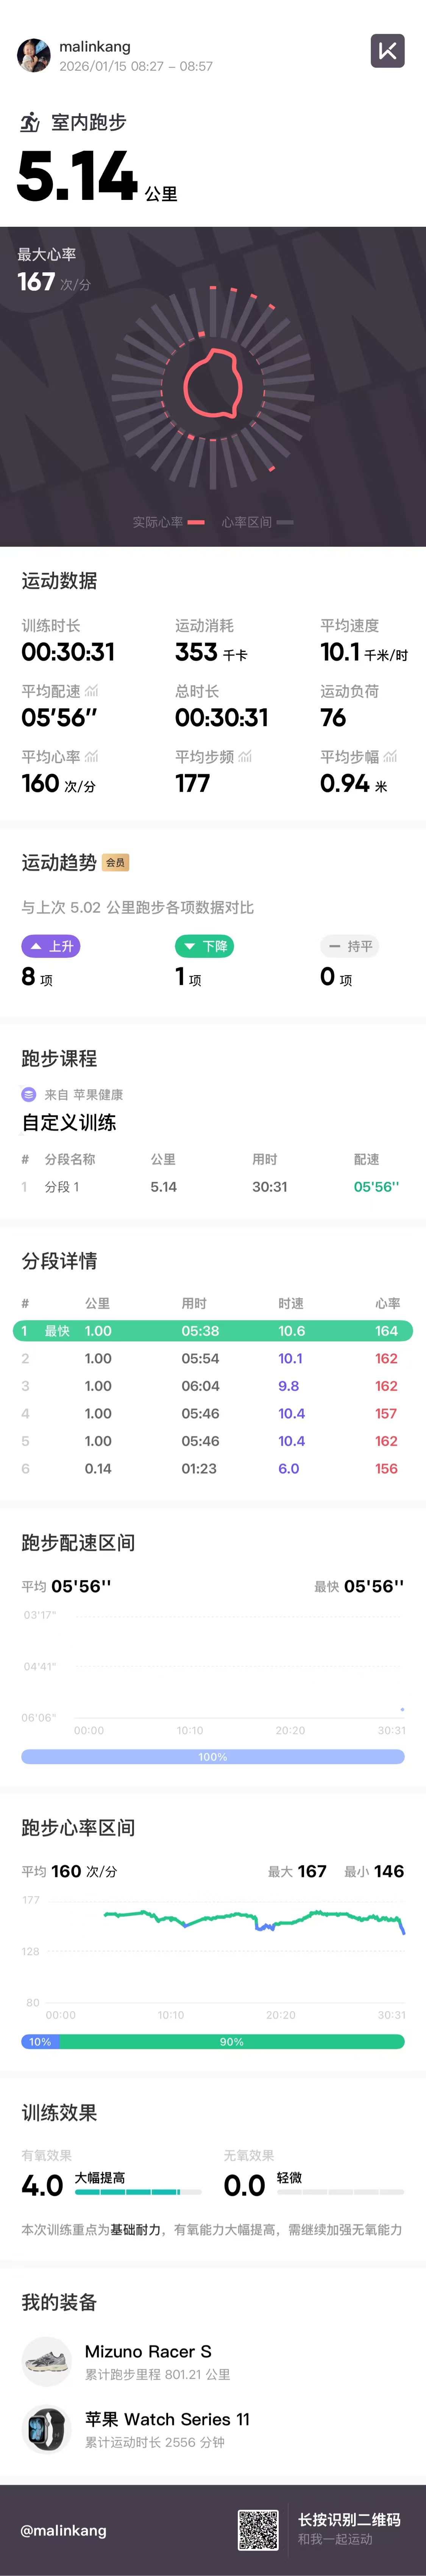The image size is (426, 2576).
Task: Click the 会员 badge
Action: pyautogui.click(x=116, y=863)
